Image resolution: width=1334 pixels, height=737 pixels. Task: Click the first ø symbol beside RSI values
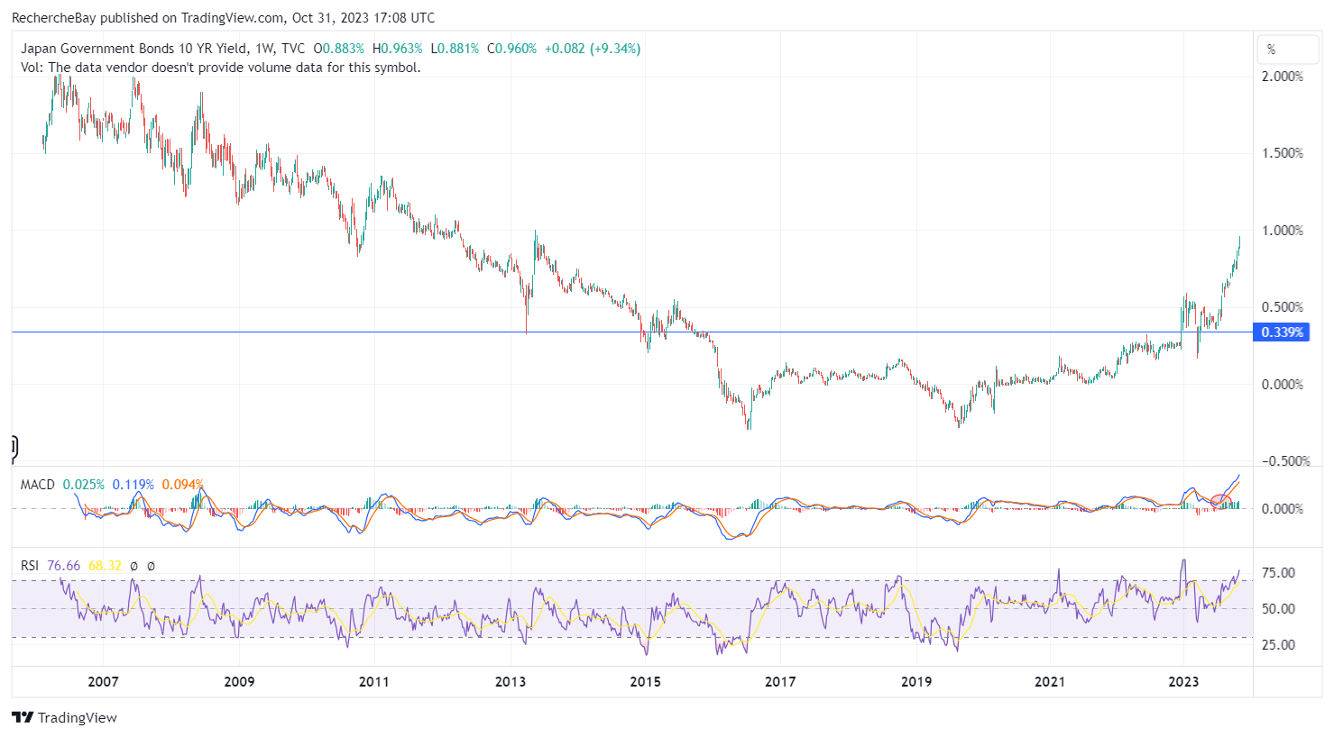coord(133,566)
